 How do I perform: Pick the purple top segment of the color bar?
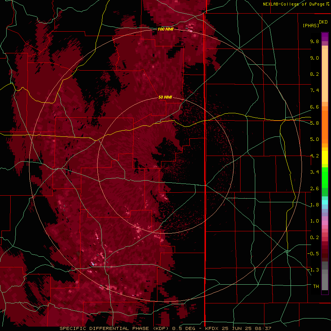point(325,37)
